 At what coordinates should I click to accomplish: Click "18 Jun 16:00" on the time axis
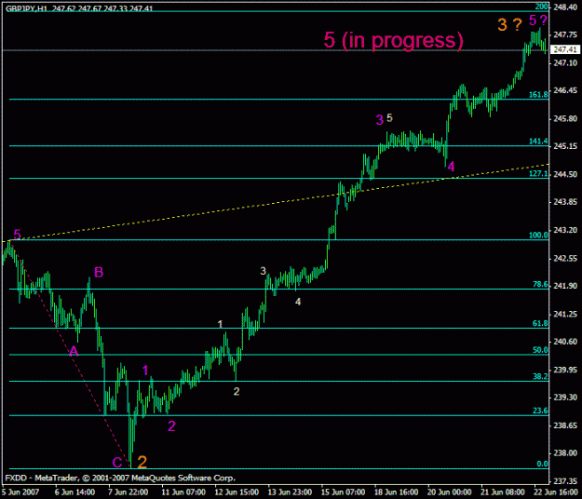click(x=397, y=492)
